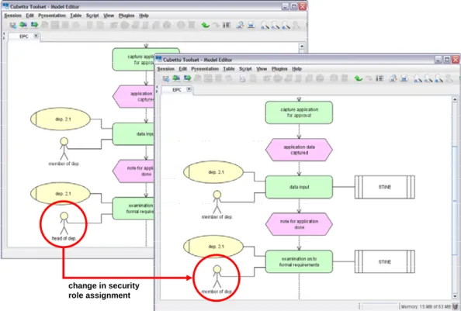Open the Help menu in the front window
This screenshot has height=311, width=461.
pyautogui.click(x=297, y=69)
